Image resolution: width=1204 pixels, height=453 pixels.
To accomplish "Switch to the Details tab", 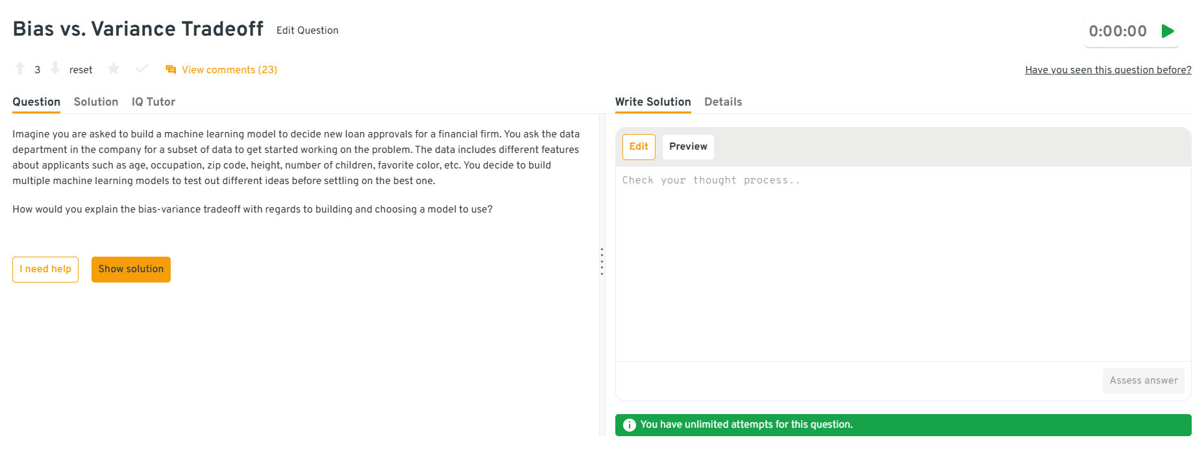I will point(722,102).
